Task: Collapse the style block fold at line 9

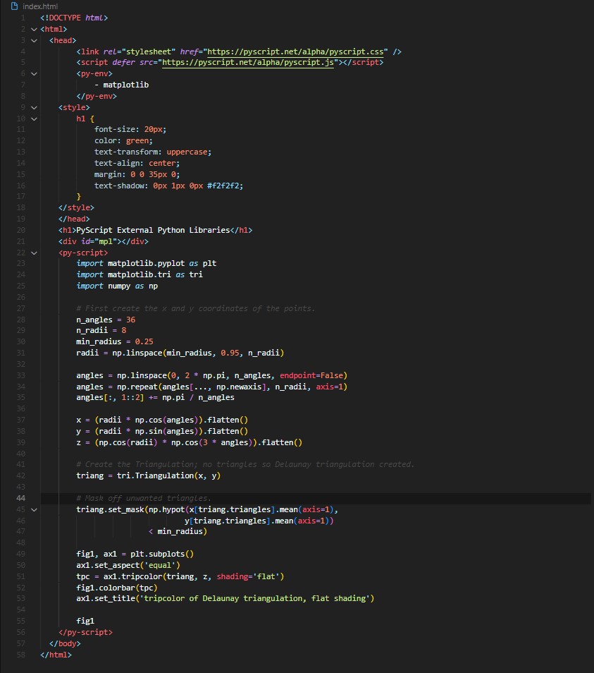Action: coord(34,108)
